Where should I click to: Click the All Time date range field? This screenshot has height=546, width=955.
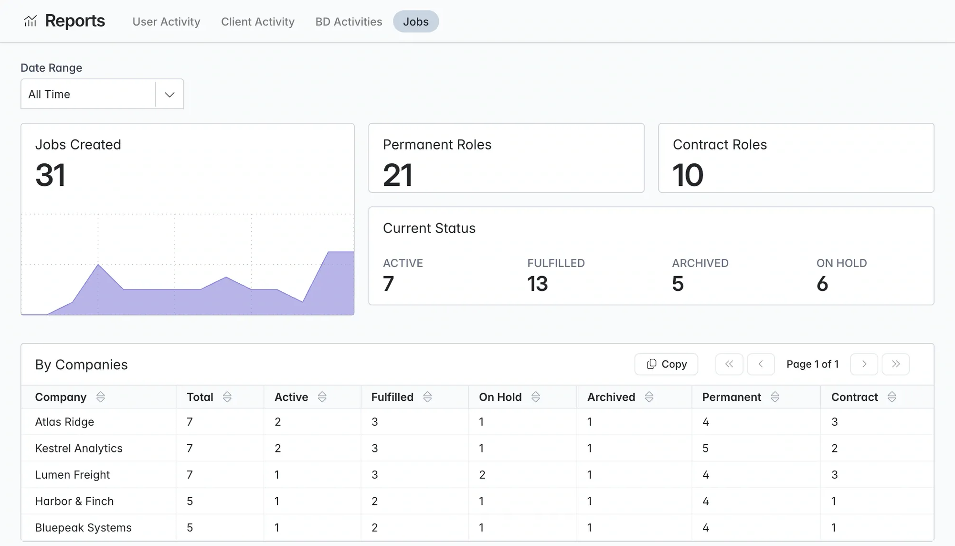102,94
